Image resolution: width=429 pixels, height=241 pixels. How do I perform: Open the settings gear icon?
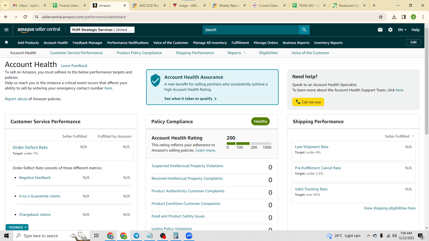pos(390,30)
